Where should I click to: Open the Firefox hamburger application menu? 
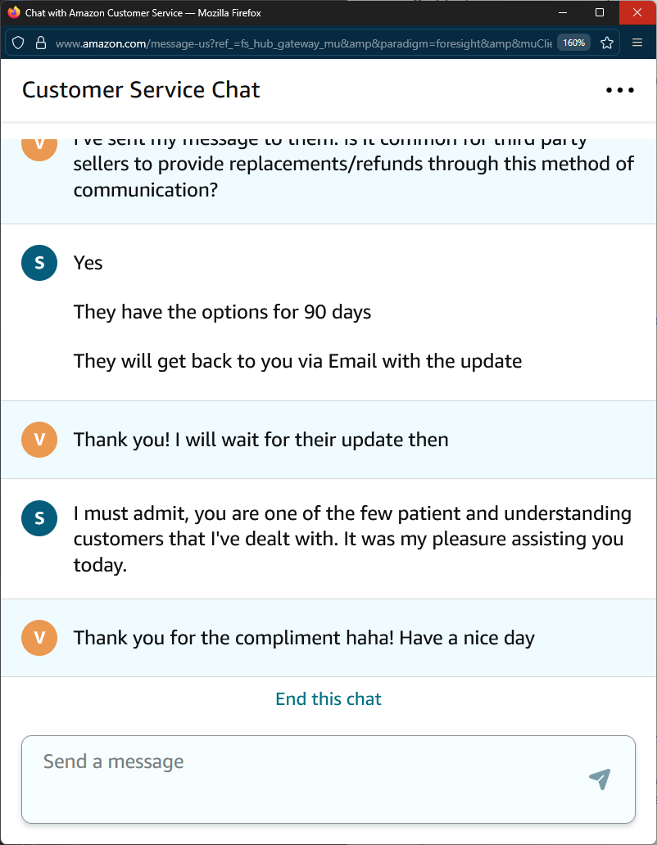coord(637,43)
